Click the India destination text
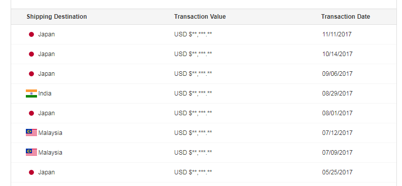402x186 pixels. click(45, 94)
